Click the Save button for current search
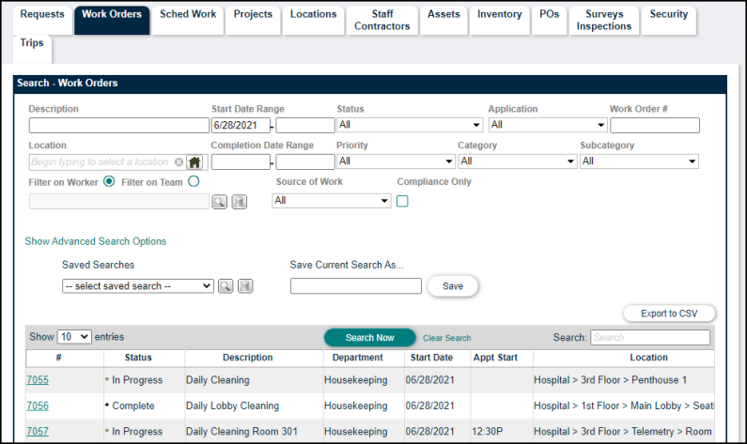 pos(453,286)
